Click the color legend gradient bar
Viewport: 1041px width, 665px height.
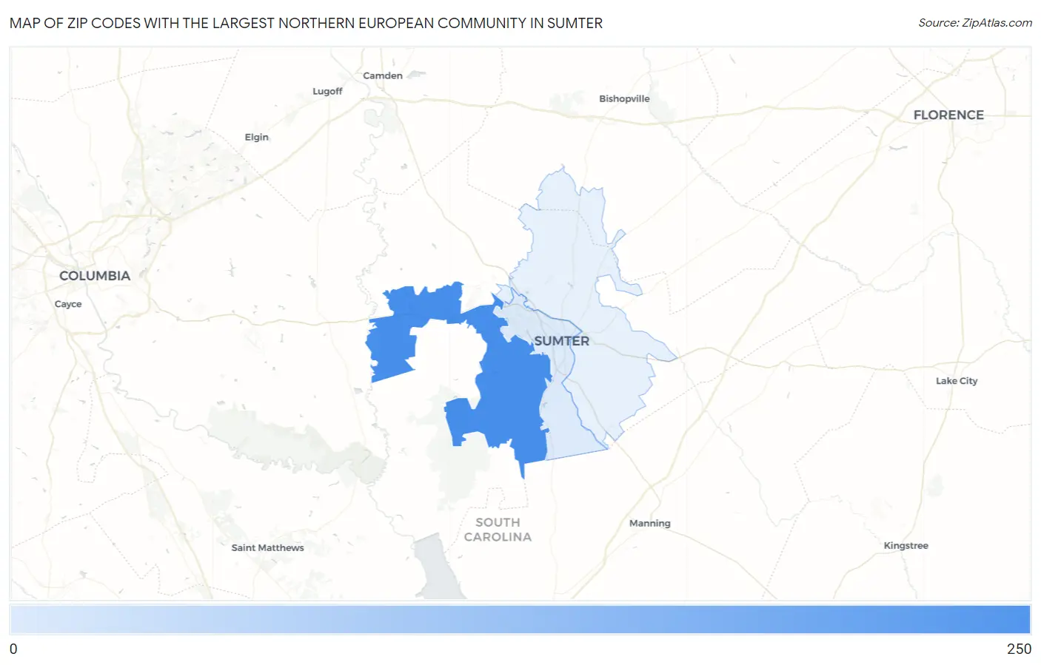coord(520,619)
